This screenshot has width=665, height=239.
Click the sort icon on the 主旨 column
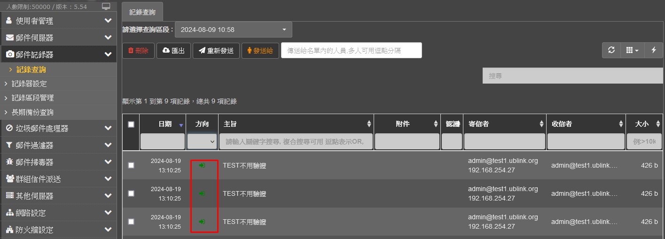point(368,124)
